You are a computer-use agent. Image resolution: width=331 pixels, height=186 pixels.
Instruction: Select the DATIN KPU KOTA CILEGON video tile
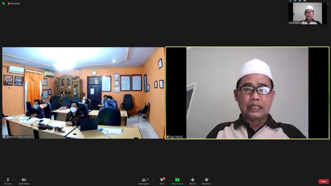coord(84,92)
